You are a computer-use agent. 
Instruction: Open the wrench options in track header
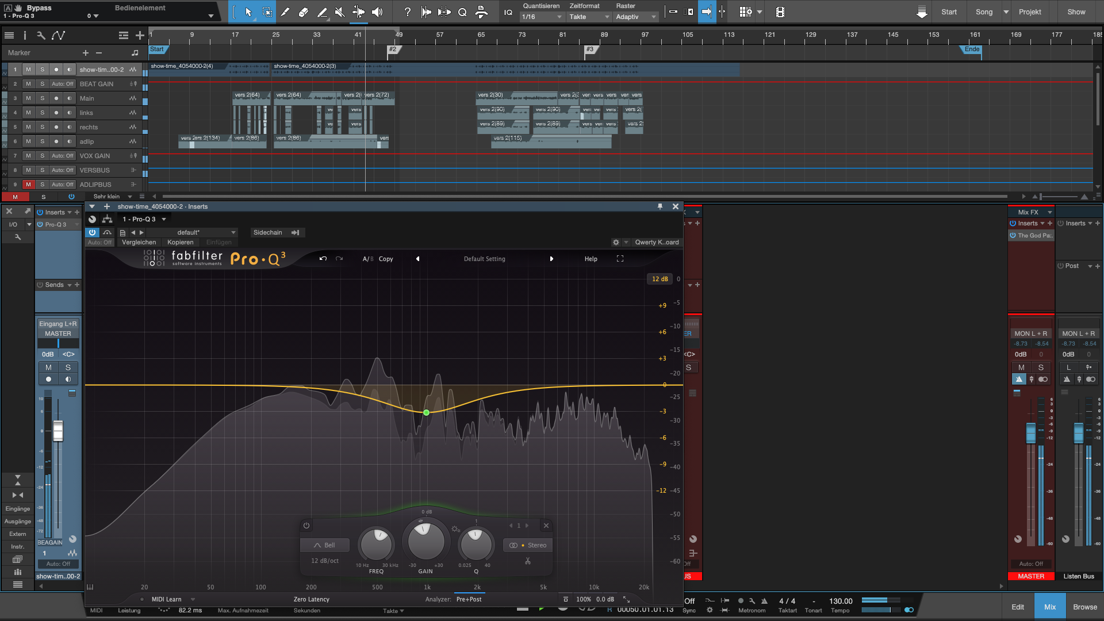pos(41,36)
